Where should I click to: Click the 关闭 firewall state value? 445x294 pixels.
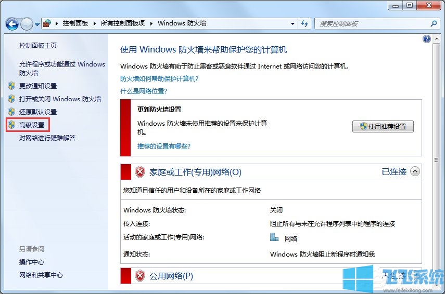coord(276,210)
